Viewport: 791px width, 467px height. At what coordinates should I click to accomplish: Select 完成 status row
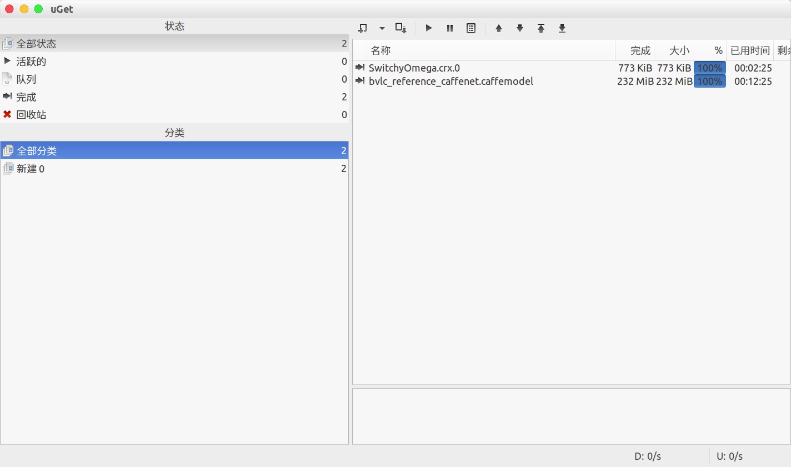[174, 97]
